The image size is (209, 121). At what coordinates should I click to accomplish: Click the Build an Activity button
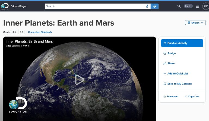(x=182, y=43)
